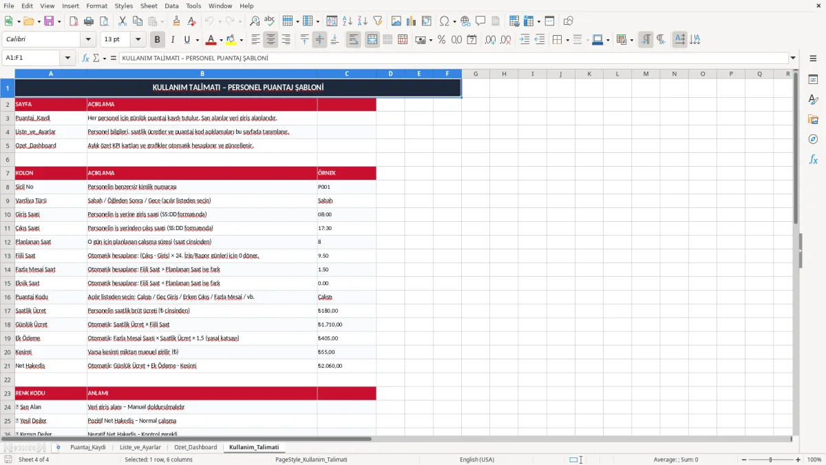Print the document using the printer icon
Screen dimensions: 826x465
(88, 21)
